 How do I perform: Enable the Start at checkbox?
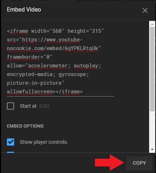pos(10,106)
